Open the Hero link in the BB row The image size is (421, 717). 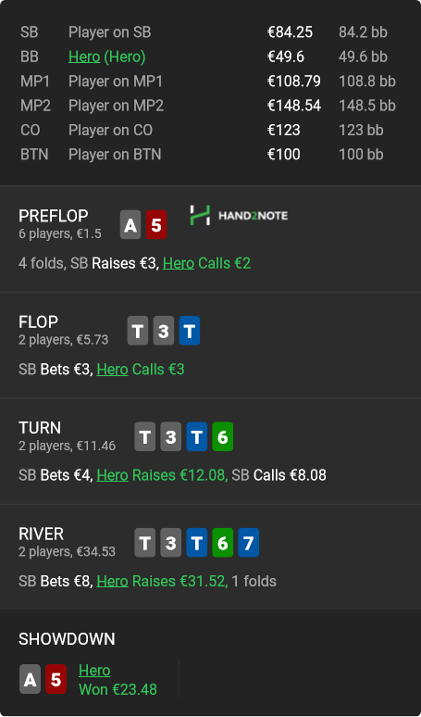(84, 57)
